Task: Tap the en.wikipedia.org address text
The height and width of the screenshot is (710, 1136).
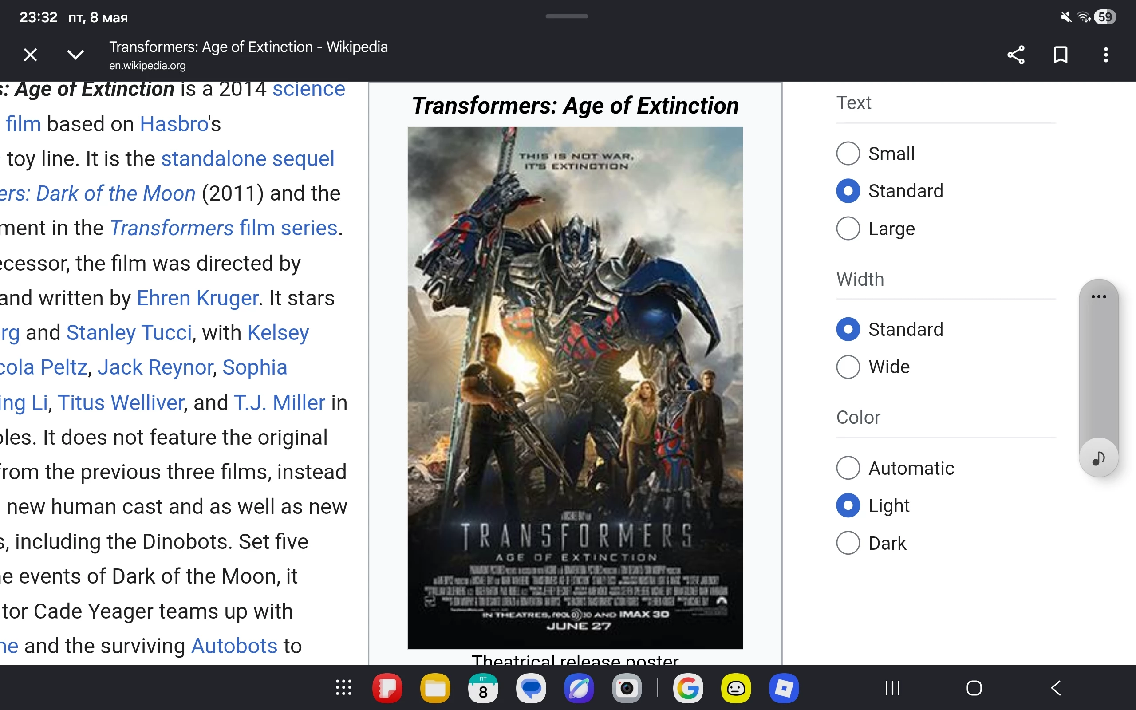Action: click(x=147, y=66)
